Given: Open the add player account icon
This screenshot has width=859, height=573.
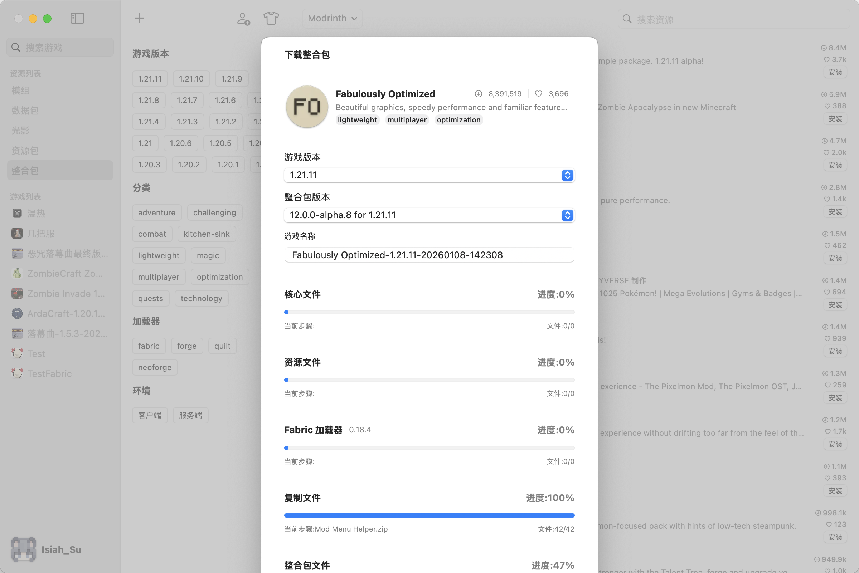Looking at the screenshot, I should pyautogui.click(x=243, y=19).
